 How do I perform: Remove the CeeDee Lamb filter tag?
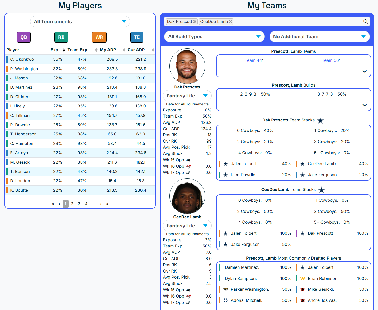[x=230, y=22]
